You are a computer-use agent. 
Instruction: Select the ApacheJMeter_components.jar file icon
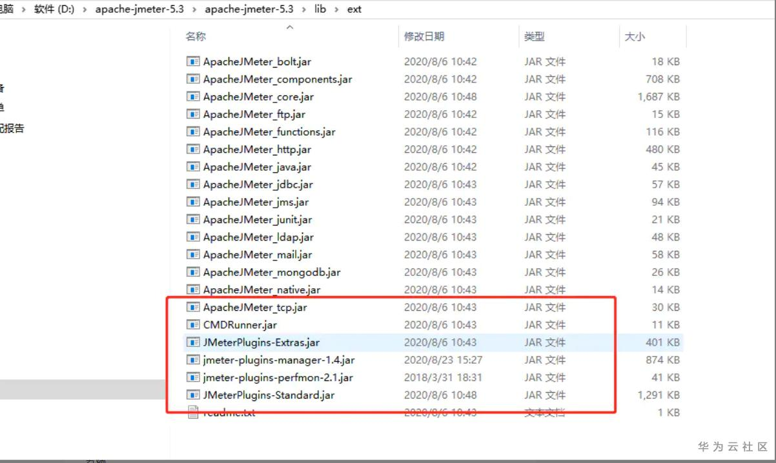(x=192, y=79)
